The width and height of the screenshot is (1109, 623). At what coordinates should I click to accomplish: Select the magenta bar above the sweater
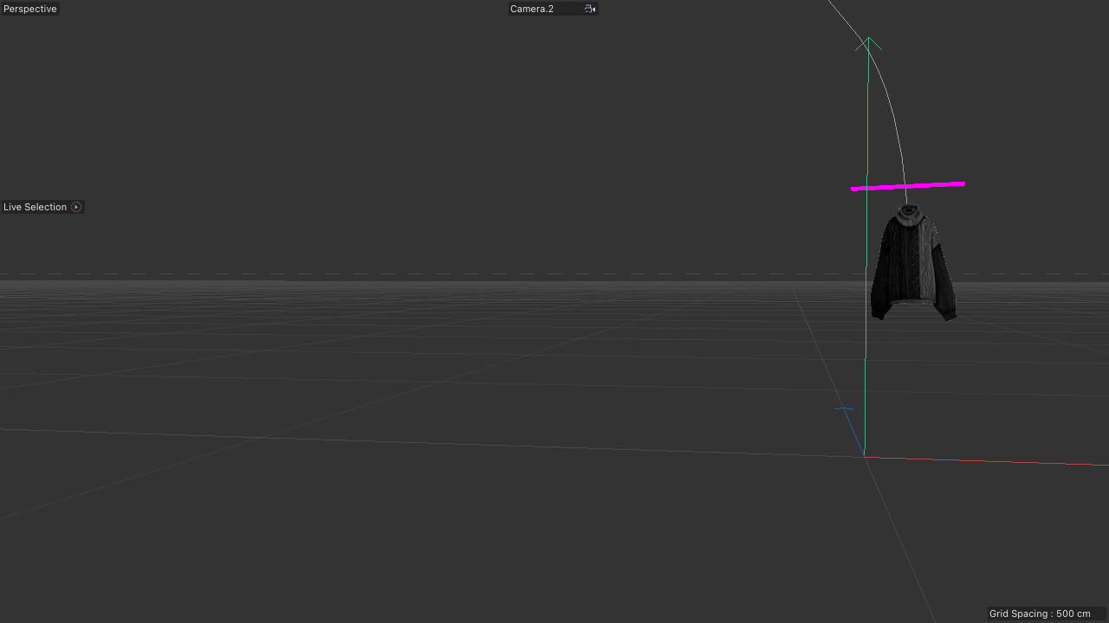[908, 186]
